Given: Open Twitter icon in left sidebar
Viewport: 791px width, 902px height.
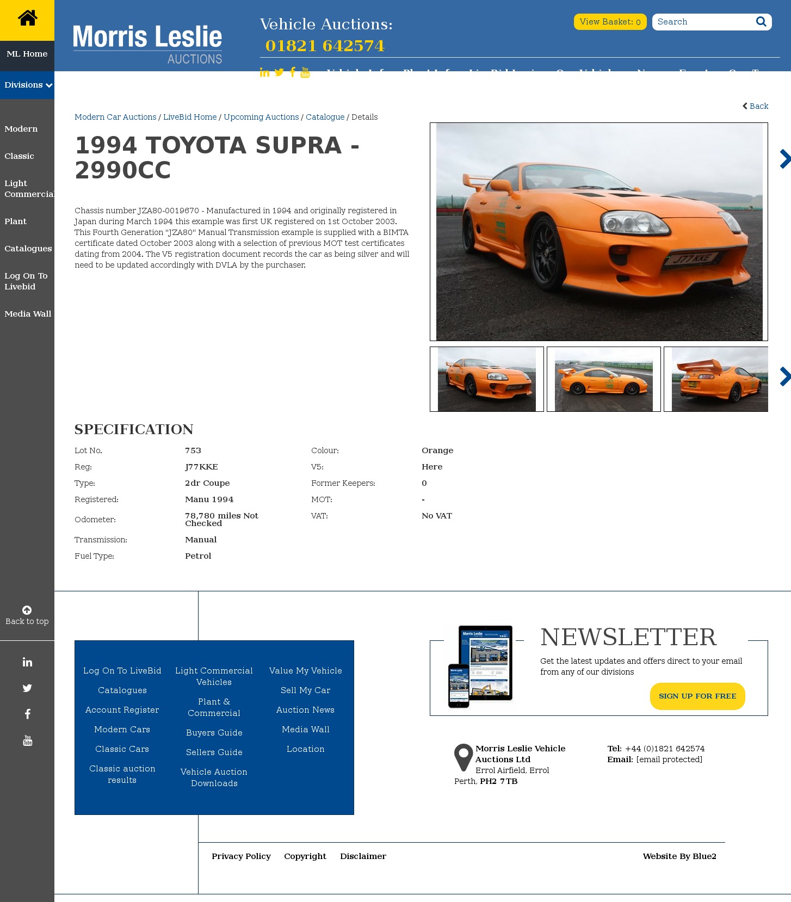Looking at the screenshot, I should 27,688.
